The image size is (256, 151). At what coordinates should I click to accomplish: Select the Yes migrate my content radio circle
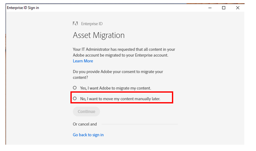(x=75, y=88)
